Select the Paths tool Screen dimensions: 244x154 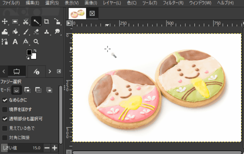point(4,42)
